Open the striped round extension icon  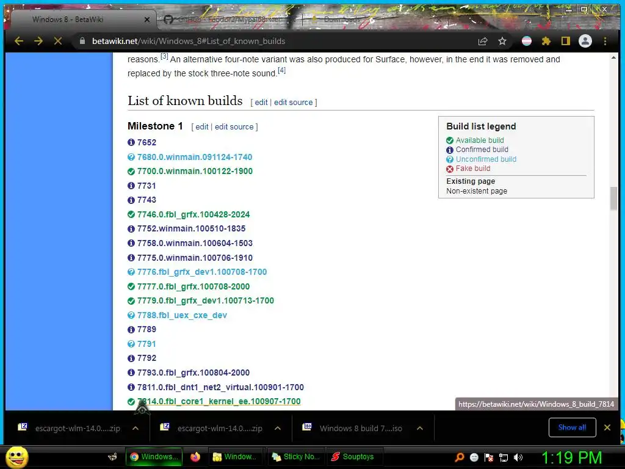click(x=527, y=41)
